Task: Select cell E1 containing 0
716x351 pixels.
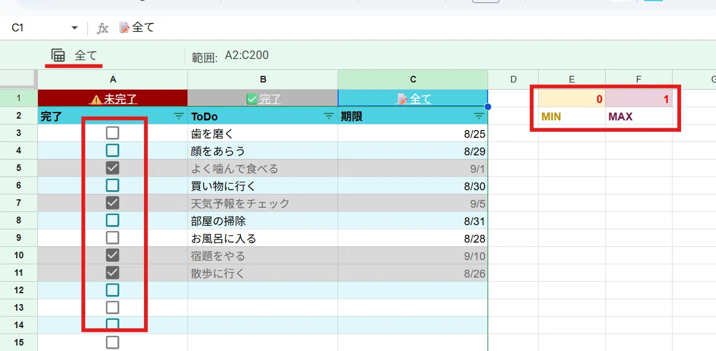Action: click(x=572, y=99)
